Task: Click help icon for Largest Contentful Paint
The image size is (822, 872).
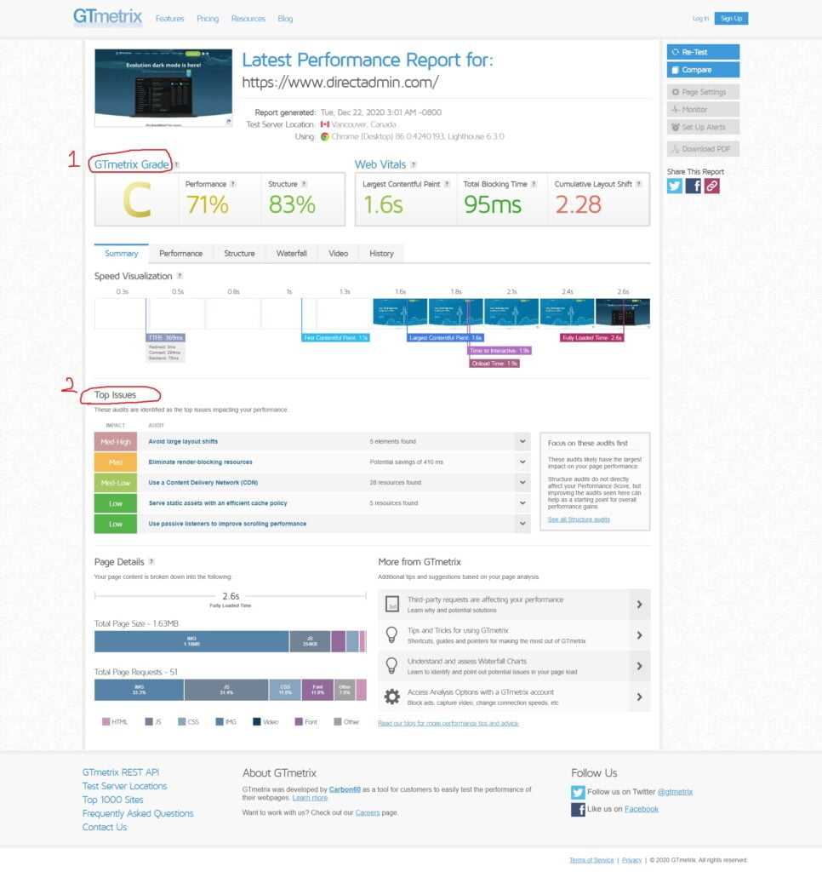Action: (x=447, y=184)
